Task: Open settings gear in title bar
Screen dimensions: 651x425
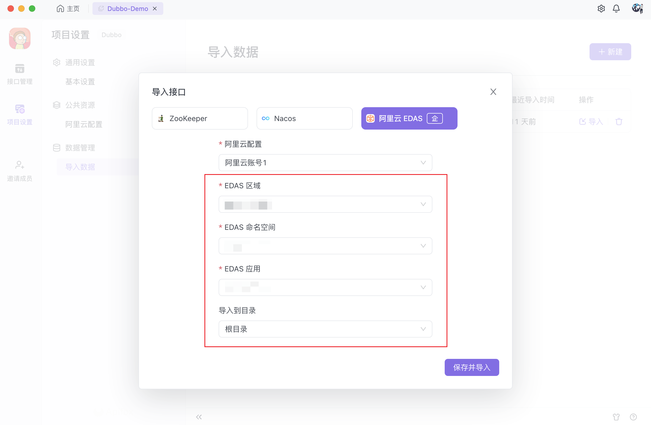Action: (x=601, y=9)
